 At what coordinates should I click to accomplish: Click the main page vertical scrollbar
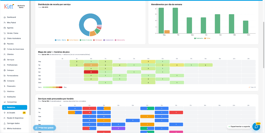tap(264, 45)
